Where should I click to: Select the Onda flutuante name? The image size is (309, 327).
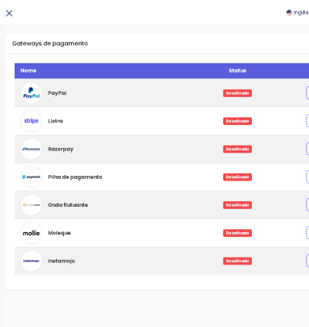coord(68,205)
